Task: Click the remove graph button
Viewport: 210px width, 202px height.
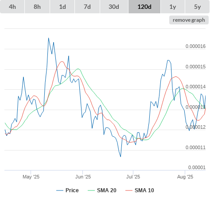Action: (189, 20)
